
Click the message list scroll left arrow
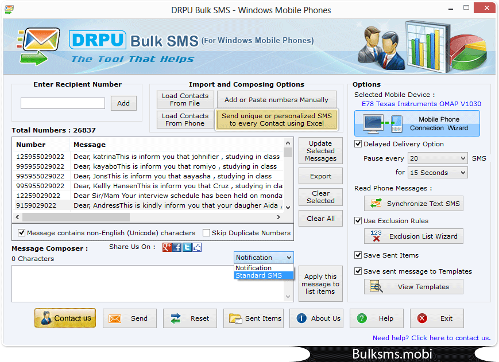[x=17, y=217]
